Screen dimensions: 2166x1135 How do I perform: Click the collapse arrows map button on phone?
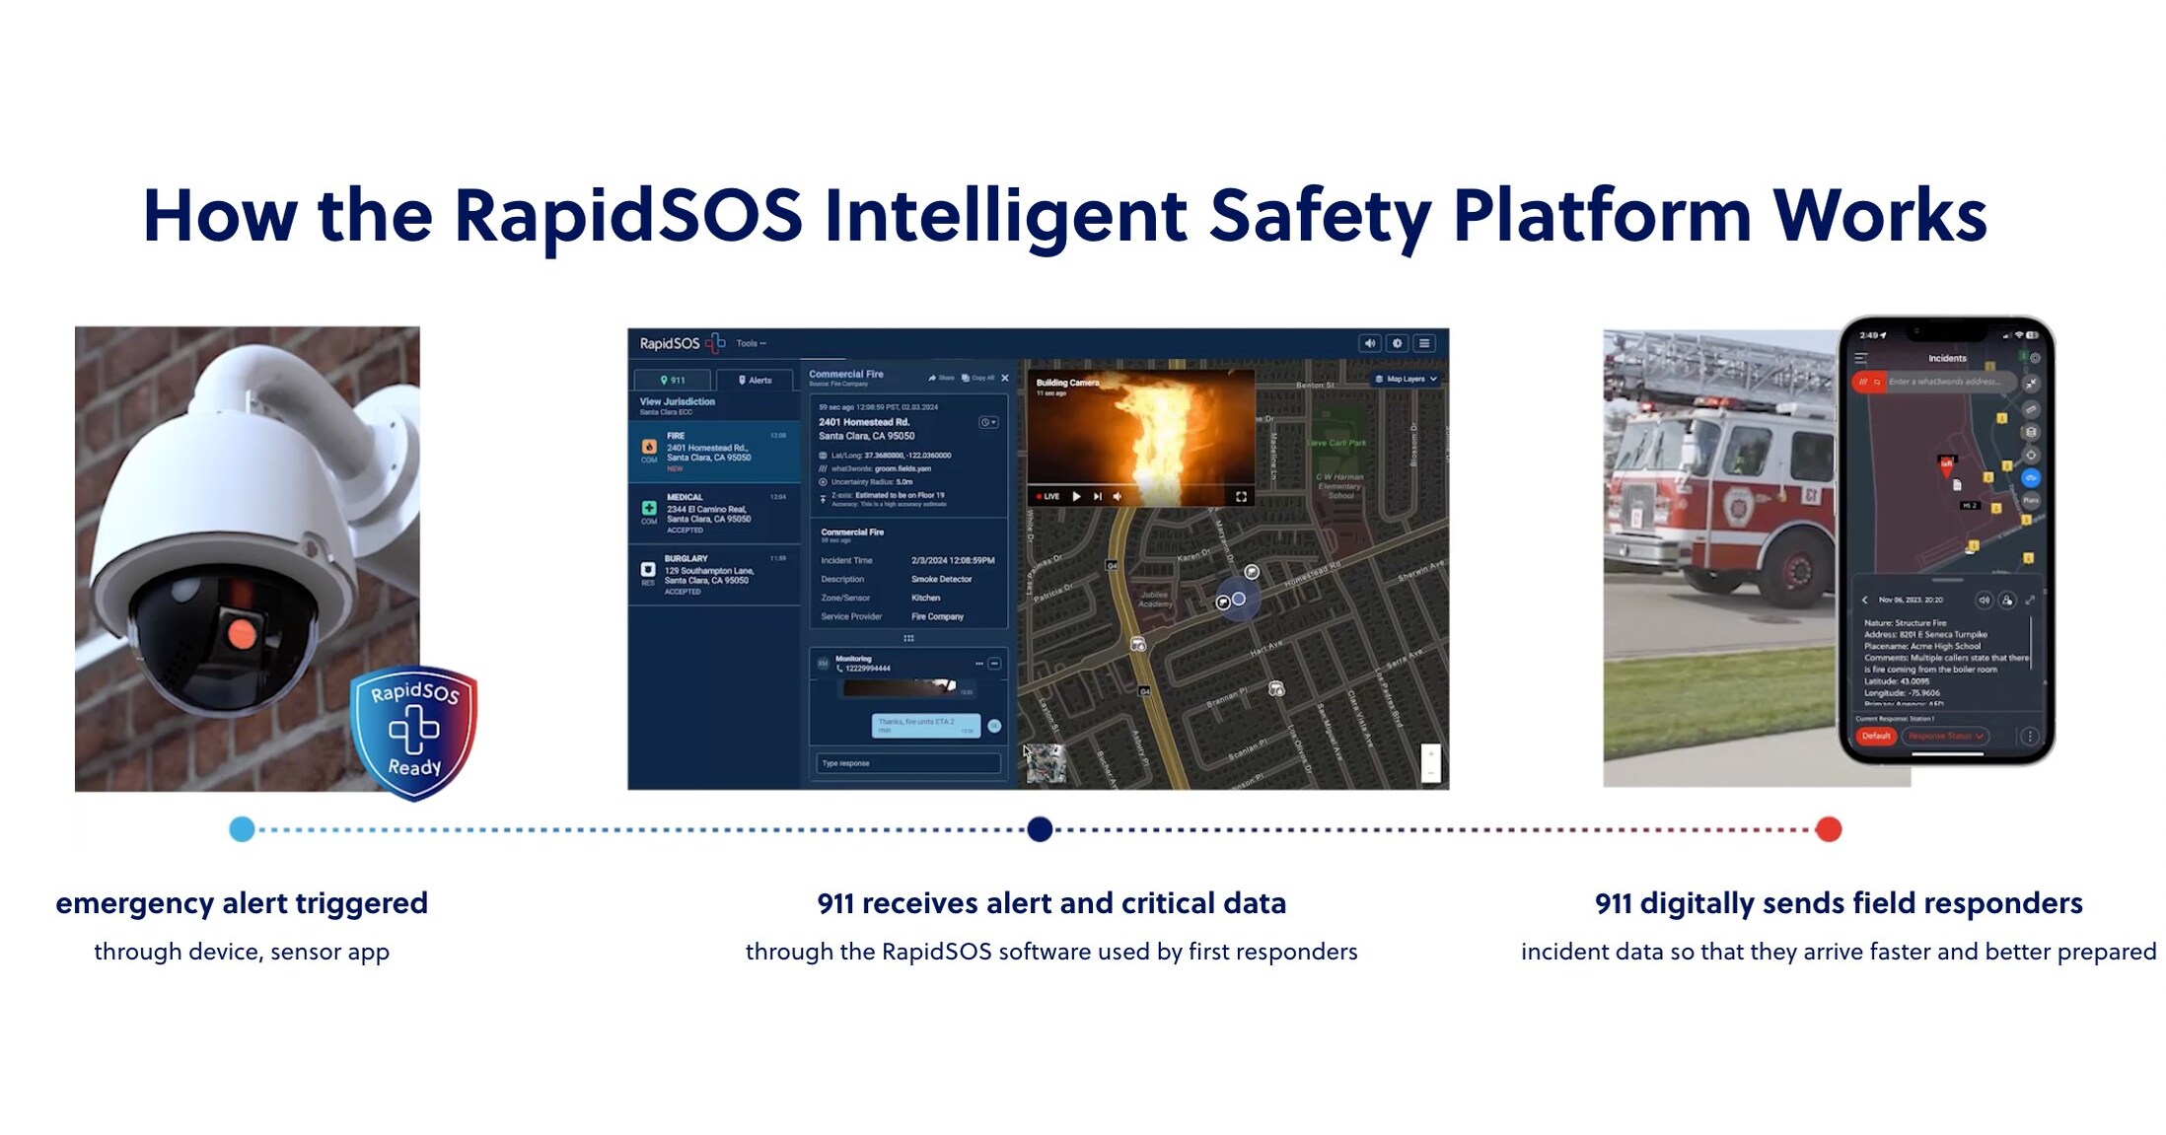pyautogui.click(x=2031, y=384)
